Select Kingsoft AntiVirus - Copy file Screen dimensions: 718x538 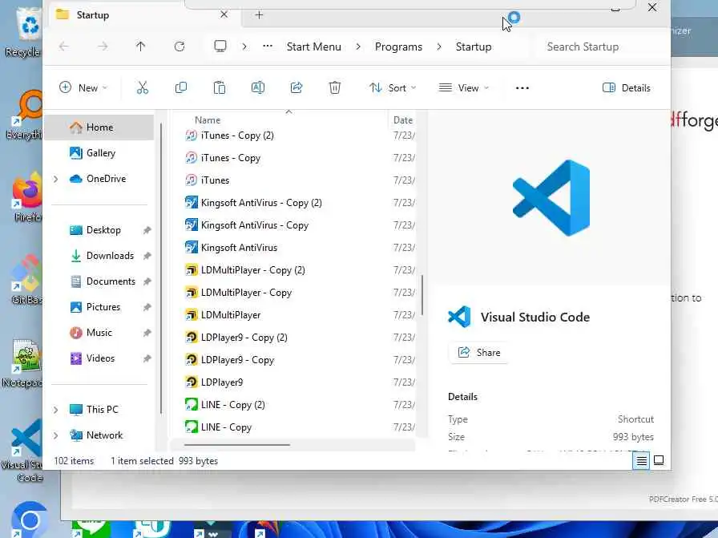point(255,225)
